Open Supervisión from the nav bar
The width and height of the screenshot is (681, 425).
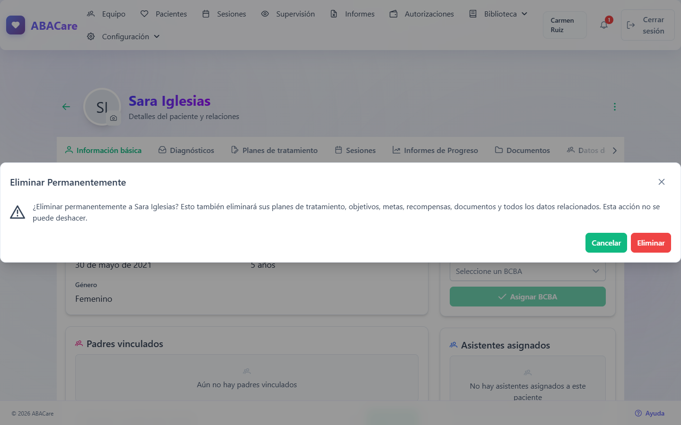(288, 14)
